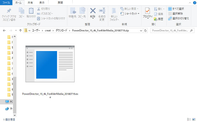Click the creat breadcrumb in address bar
197x122 pixels.
click(x=48, y=30)
